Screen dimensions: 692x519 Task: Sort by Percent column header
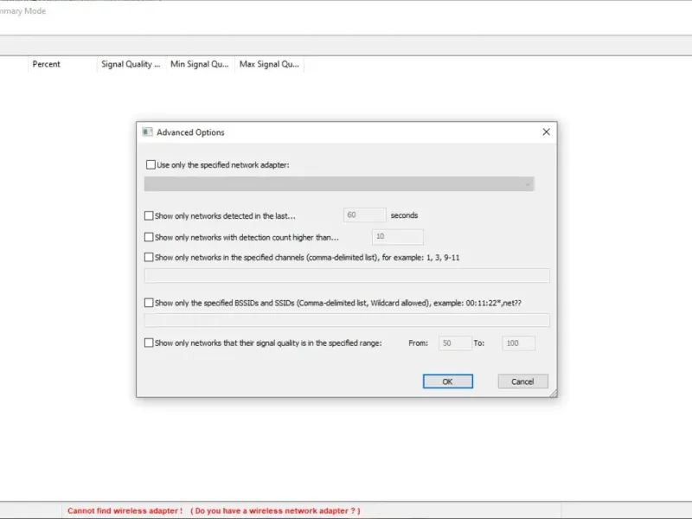61,64
